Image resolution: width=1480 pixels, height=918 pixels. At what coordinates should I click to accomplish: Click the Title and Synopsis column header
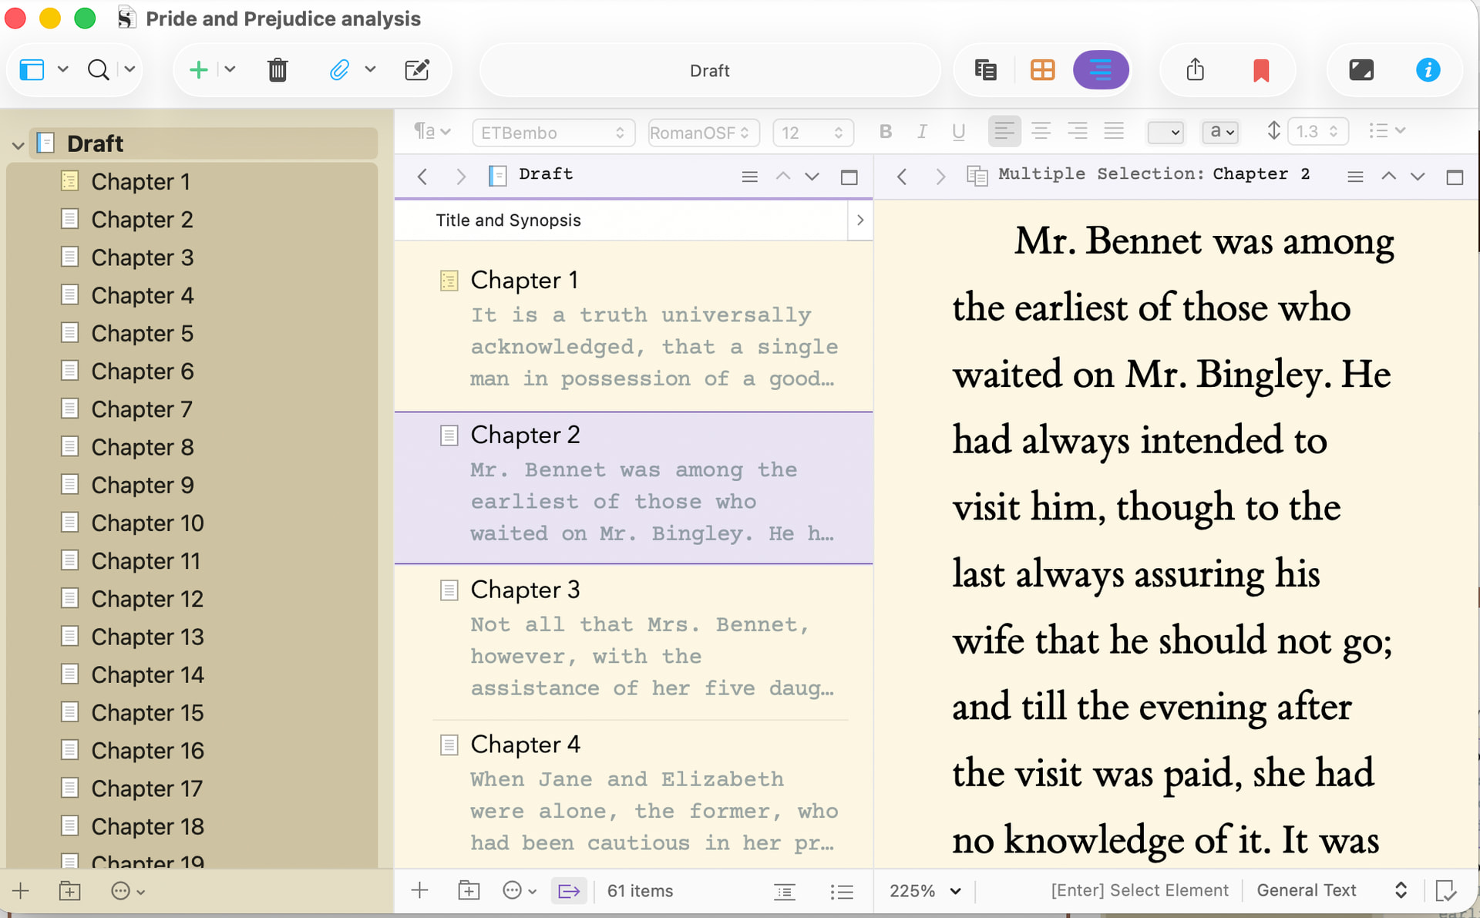(x=509, y=220)
